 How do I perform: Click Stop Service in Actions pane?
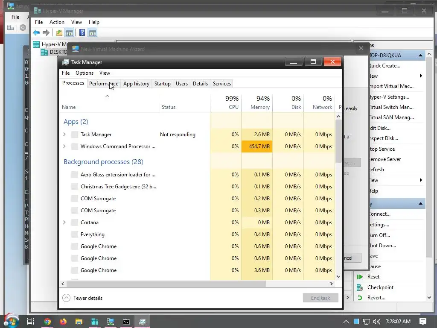(x=382, y=149)
